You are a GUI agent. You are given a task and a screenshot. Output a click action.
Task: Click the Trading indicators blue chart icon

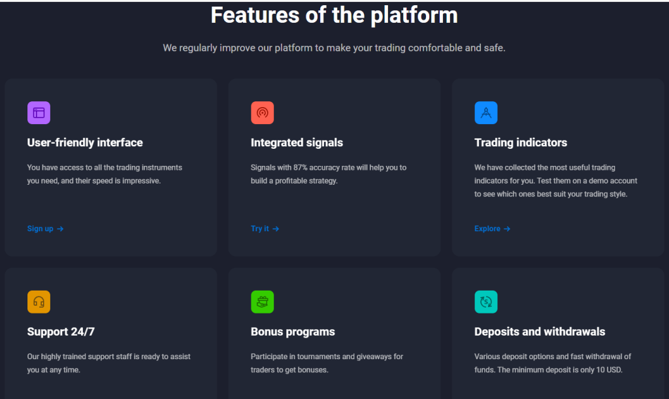(x=486, y=112)
